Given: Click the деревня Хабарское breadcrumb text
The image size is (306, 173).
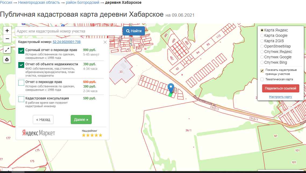Looking at the screenshot, I should (123, 2).
